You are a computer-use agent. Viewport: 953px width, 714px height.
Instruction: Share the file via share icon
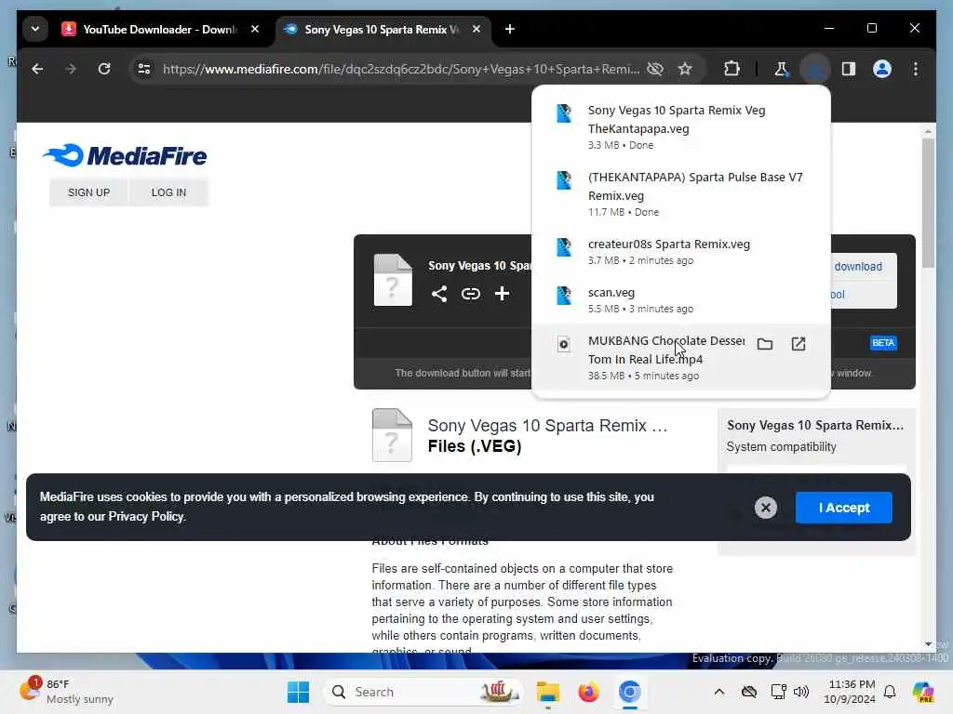pyautogui.click(x=439, y=294)
